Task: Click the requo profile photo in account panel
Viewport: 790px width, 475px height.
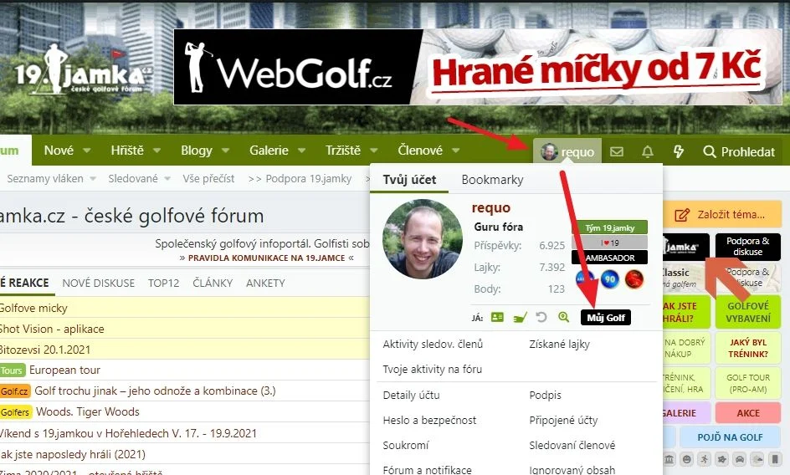Action: (423, 239)
